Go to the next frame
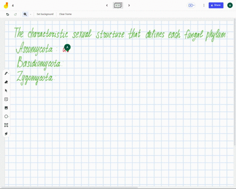 click(129, 5)
